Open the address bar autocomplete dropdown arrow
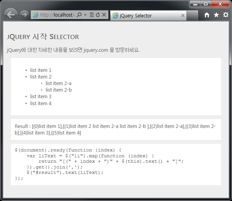This screenshot has height=201, width=232. (85, 15)
